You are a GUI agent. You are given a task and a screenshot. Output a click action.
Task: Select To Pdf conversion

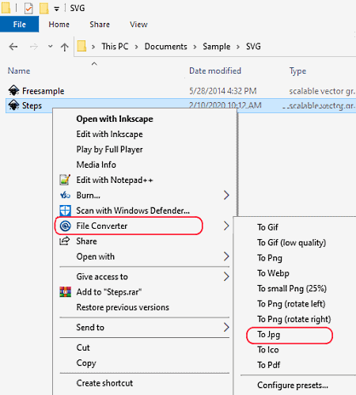tap(269, 365)
